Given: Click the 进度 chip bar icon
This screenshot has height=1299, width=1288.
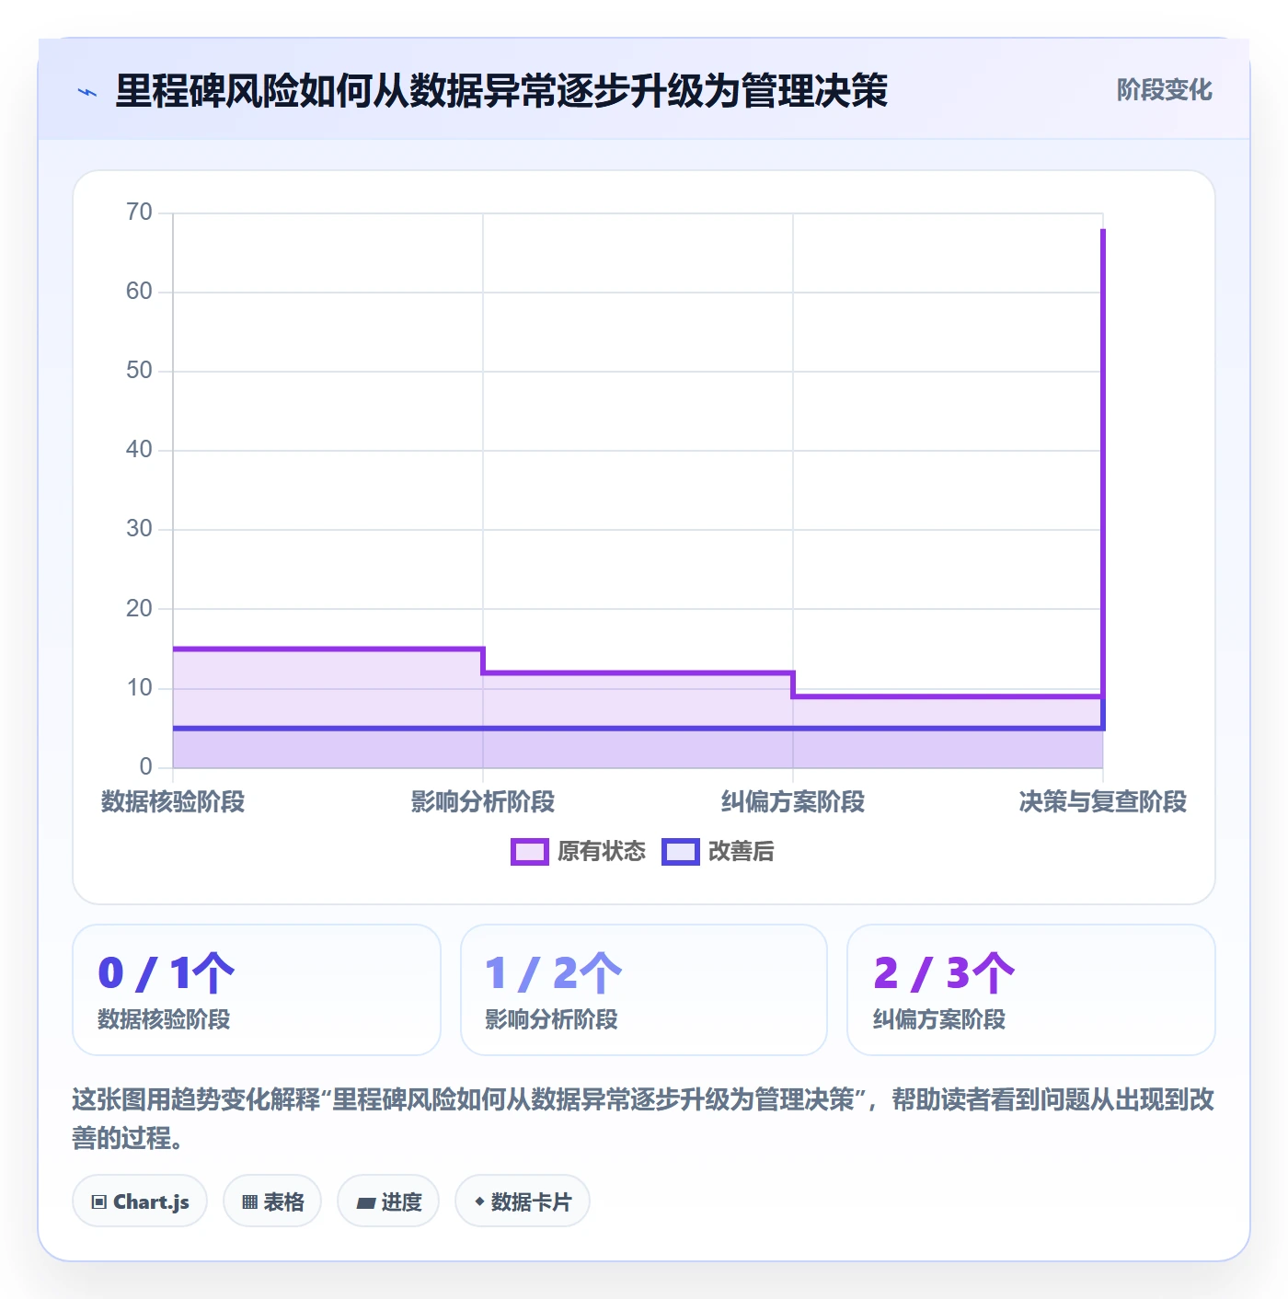Looking at the screenshot, I should [x=365, y=1202].
